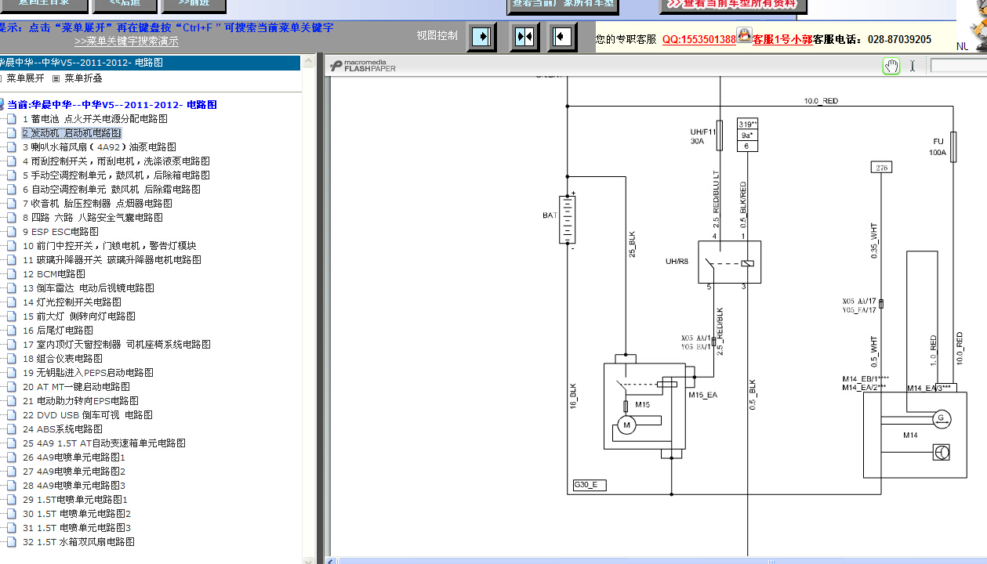Click the view control icon with left-pointing arrow
Viewport: 987px width, 564px height.
[561, 36]
